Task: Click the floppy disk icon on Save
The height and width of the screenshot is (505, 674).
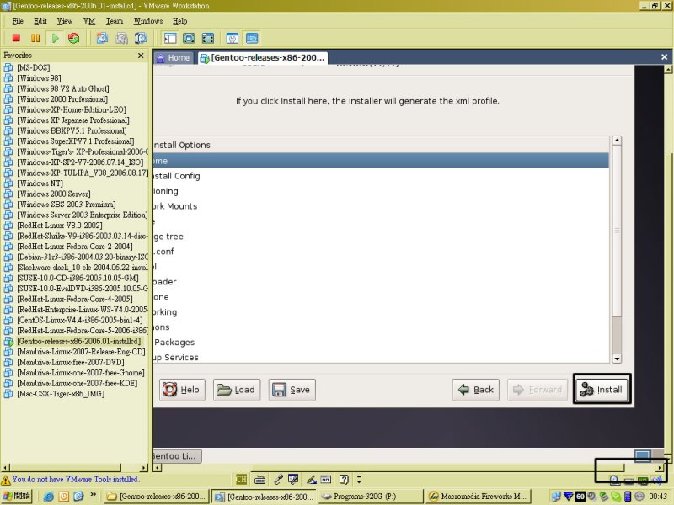Action: click(280, 390)
